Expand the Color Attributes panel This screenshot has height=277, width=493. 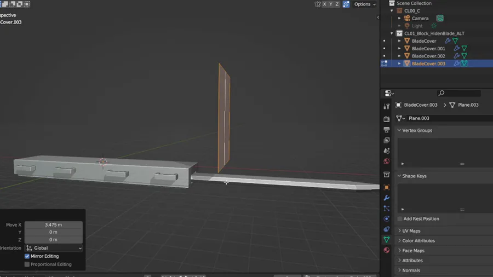pyautogui.click(x=399, y=240)
